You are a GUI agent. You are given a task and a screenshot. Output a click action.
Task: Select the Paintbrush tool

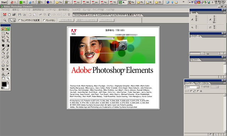pyautogui.click(x=7, y=50)
